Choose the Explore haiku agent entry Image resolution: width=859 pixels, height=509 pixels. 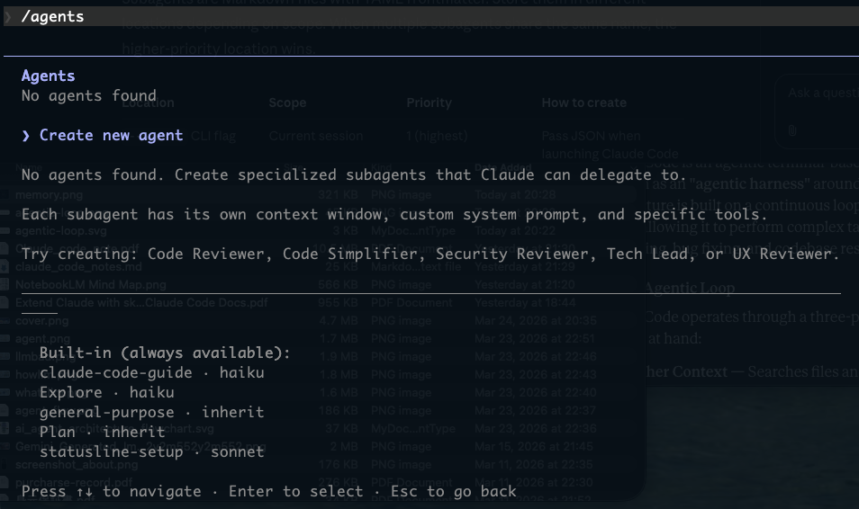[106, 392]
